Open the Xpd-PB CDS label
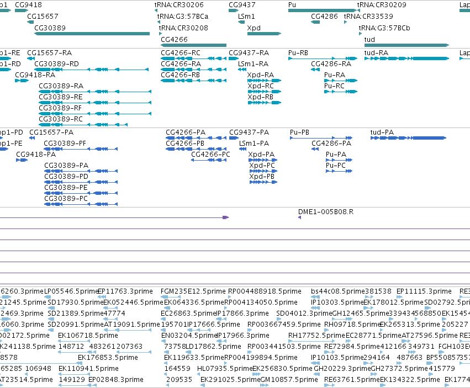The width and height of the screenshot is (470, 388). 262,177
